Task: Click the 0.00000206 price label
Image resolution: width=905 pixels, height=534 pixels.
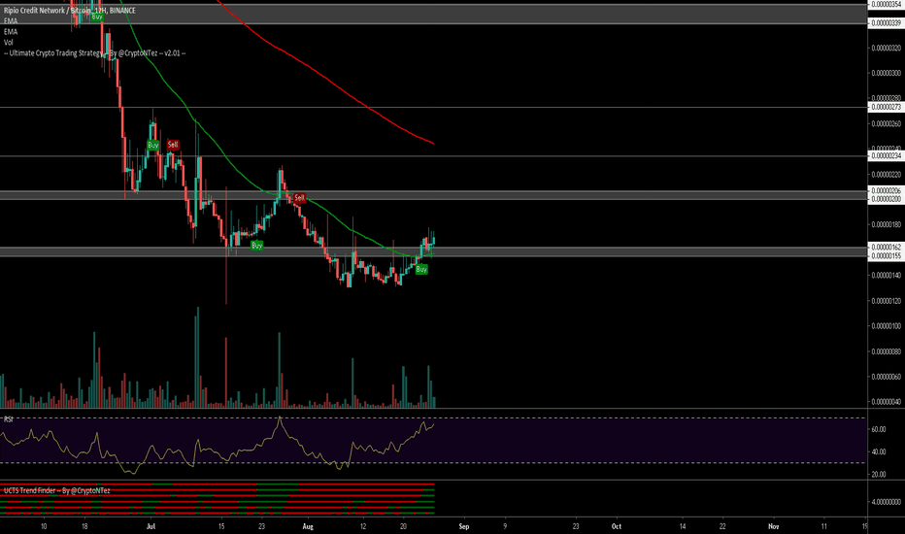Action: [x=886, y=190]
